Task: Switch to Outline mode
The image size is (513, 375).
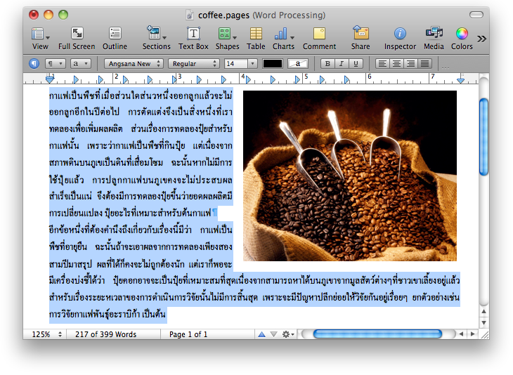Action: click(x=115, y=39)
